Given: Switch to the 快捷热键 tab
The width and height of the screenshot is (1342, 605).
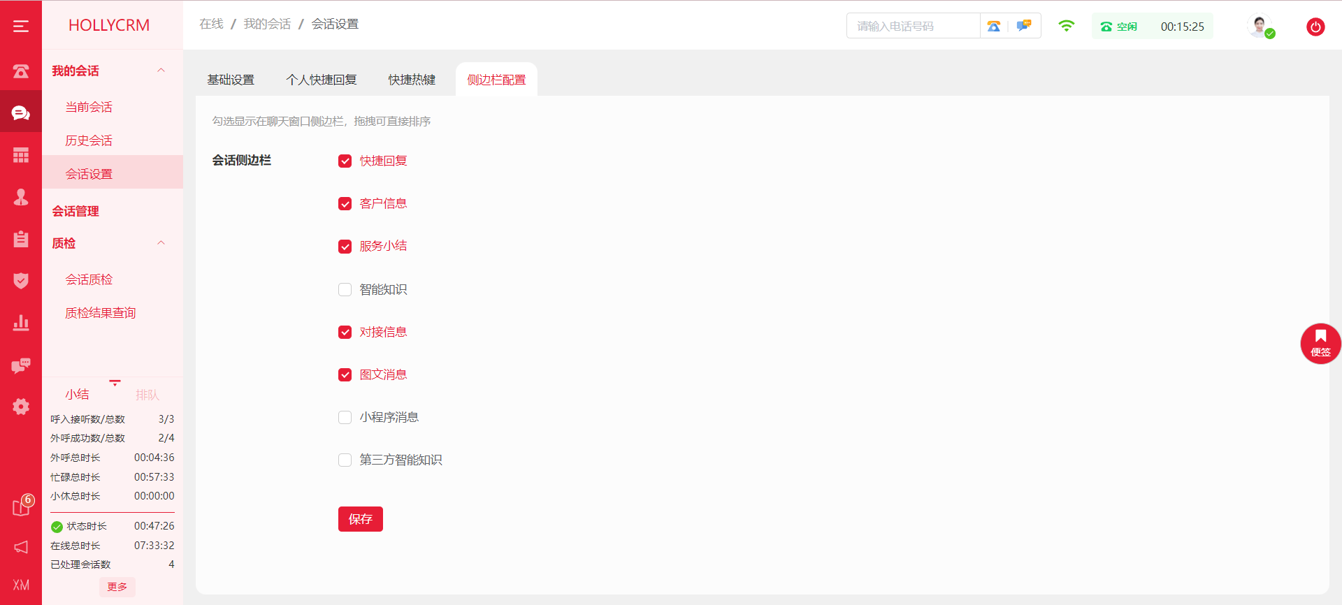Looking at the screenshot, I should click(412, 80).
